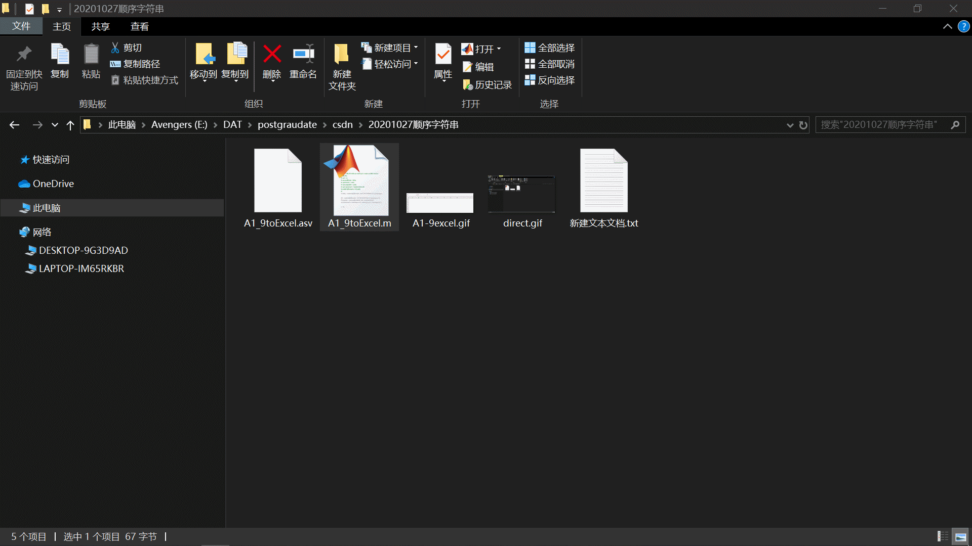Click postgraudate in the breadcrumb path
This screenshot has height=546, width=972.
(287, 125)
